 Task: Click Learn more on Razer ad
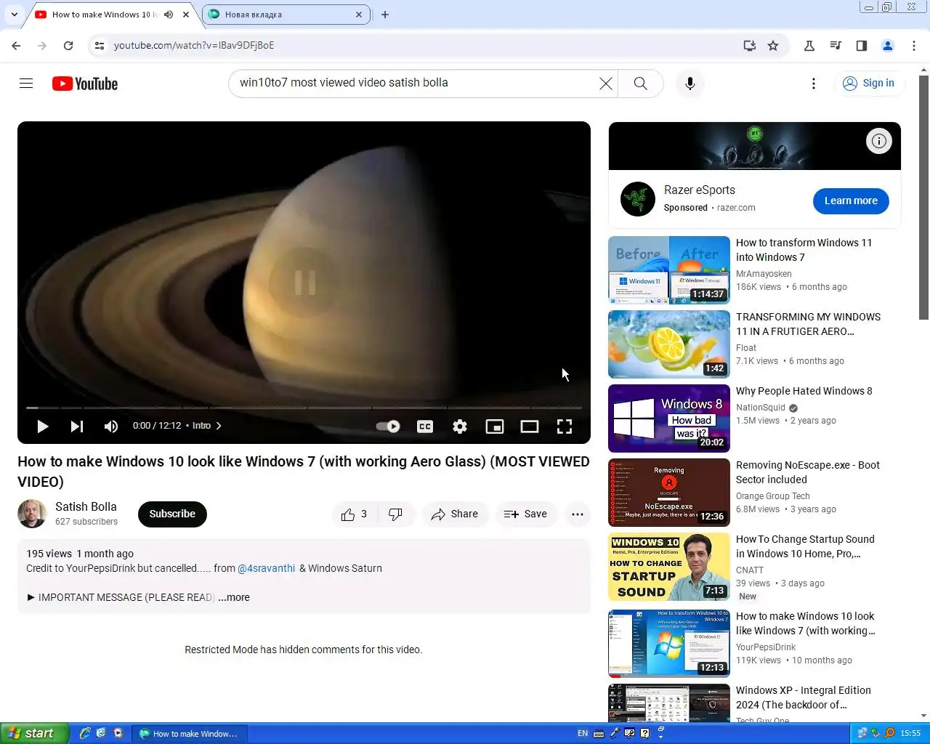[851, 201]
